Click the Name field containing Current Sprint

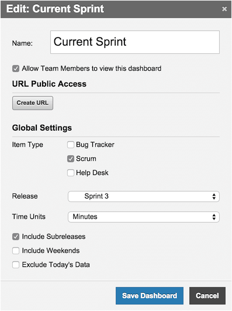click(135, 42)
